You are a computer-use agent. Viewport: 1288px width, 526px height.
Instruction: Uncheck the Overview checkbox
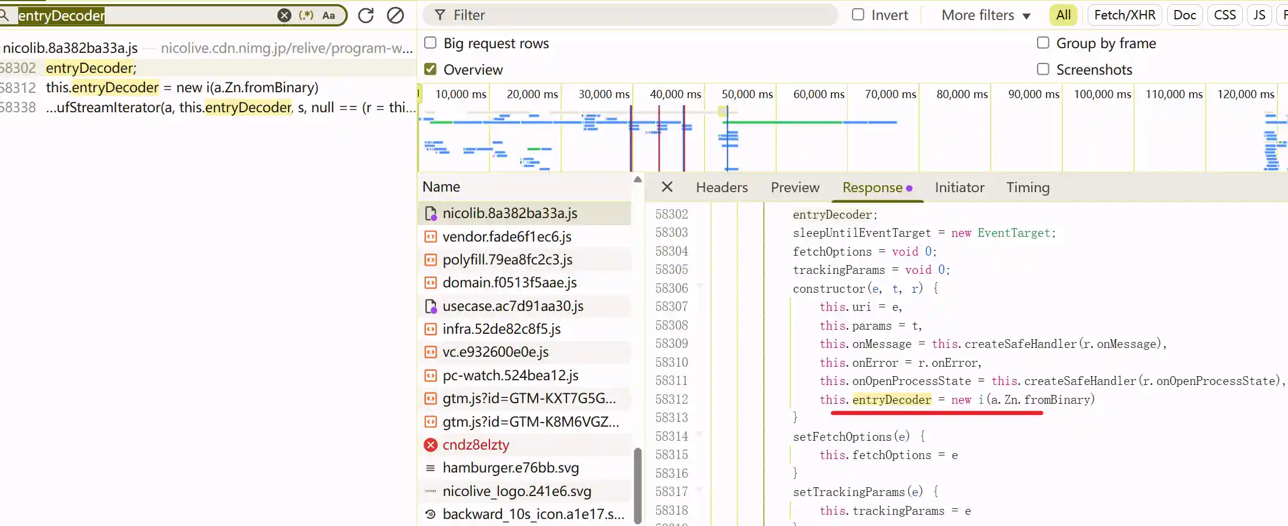click(431, 69)
